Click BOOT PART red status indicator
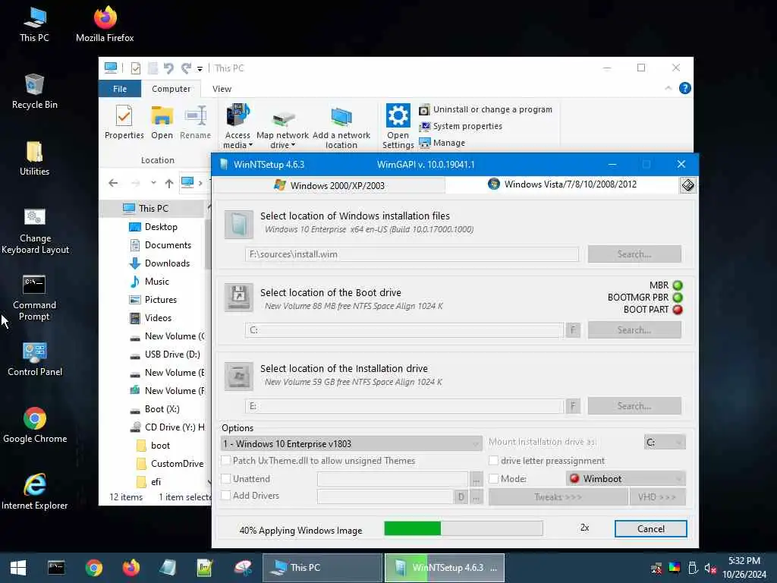The image size is (777, 583). click(678, 310)
